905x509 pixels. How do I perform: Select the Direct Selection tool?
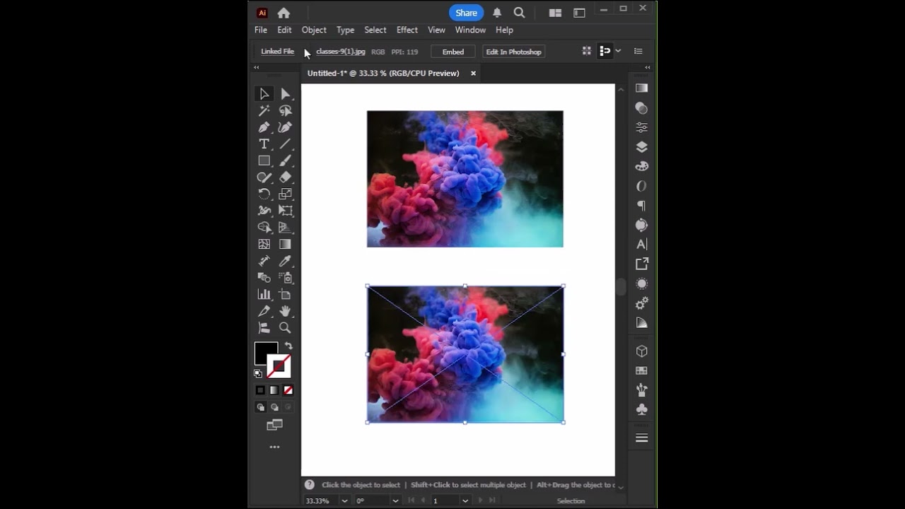285,94
